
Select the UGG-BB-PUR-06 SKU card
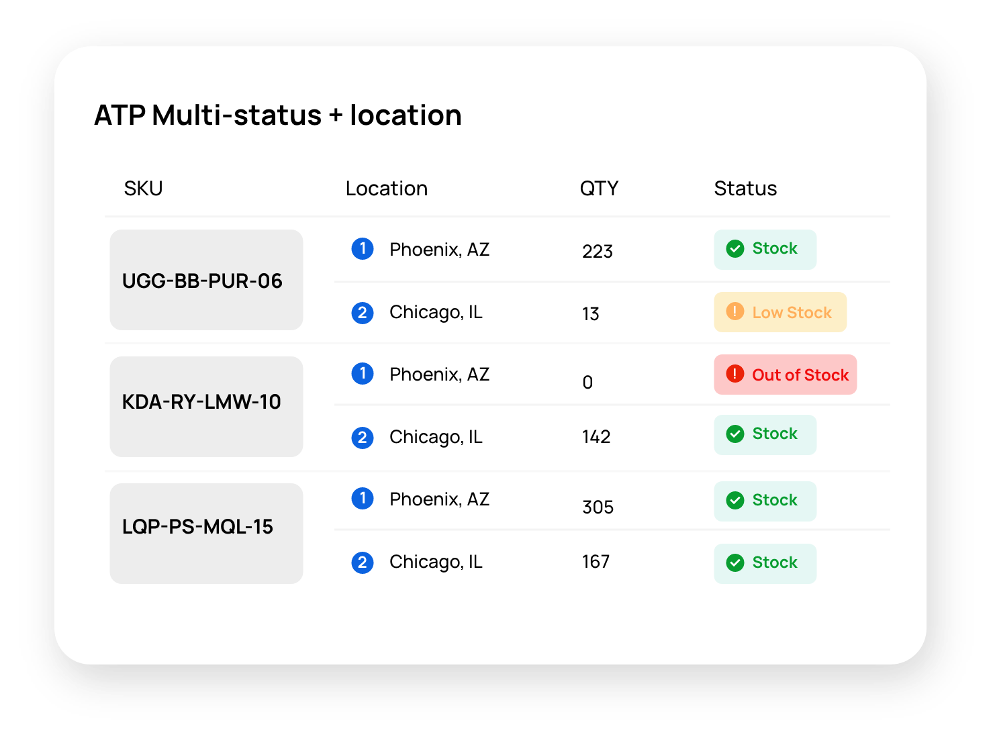(x=206, y=280)
